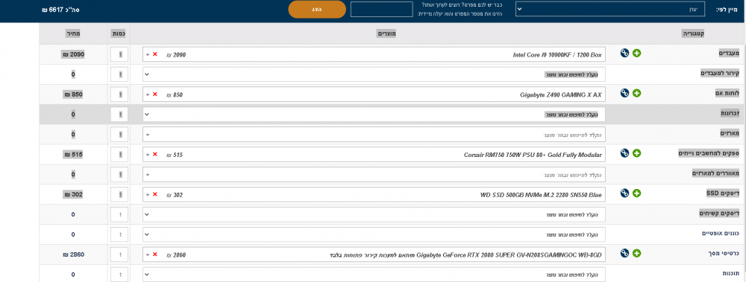The image size is (746, 282).
Task: Click the quantity box in the תוכנות row
Action: pos(119,275)
